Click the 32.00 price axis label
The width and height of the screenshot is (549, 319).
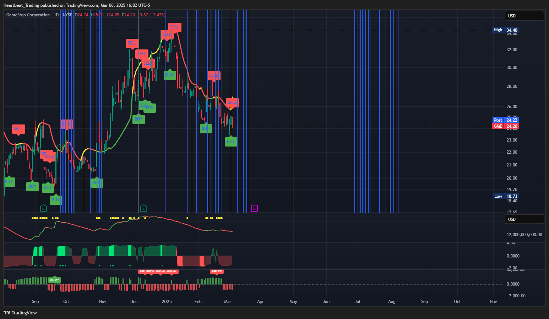tap(512, 50)
